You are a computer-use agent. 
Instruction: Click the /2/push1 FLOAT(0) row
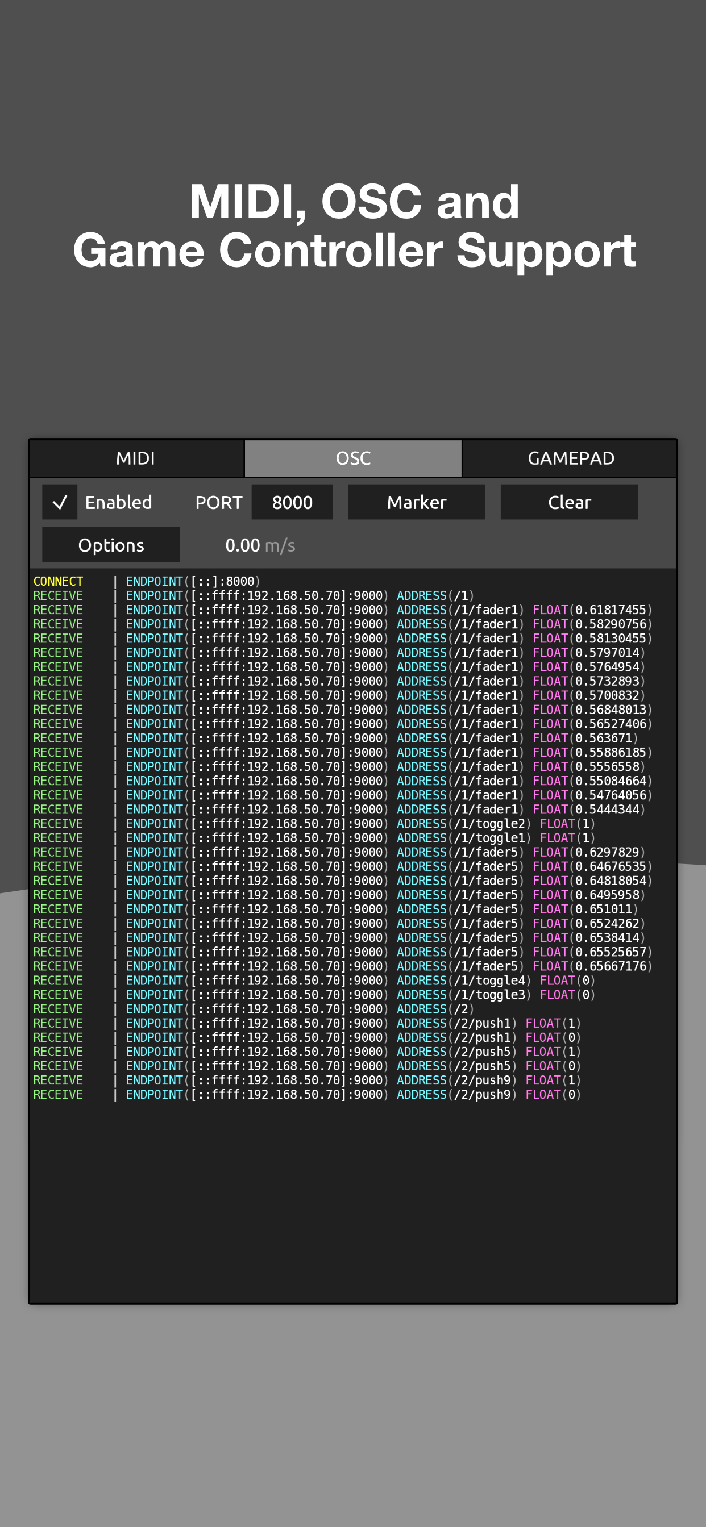307,1037
